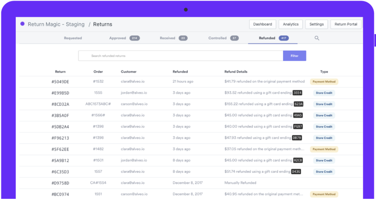Click order #1566#
Image resolution: width=376 pixels, height=203 pixels.
[x=98, y=115]
